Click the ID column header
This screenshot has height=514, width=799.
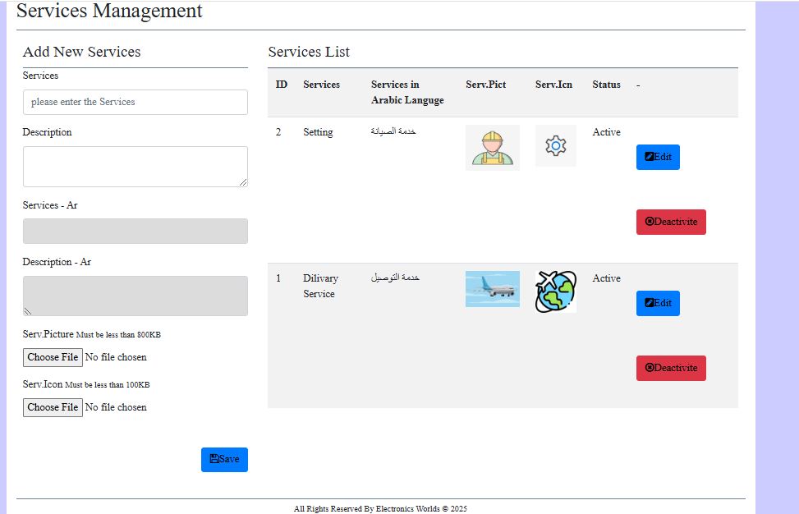pyautogui.click(x=282, y=85)
